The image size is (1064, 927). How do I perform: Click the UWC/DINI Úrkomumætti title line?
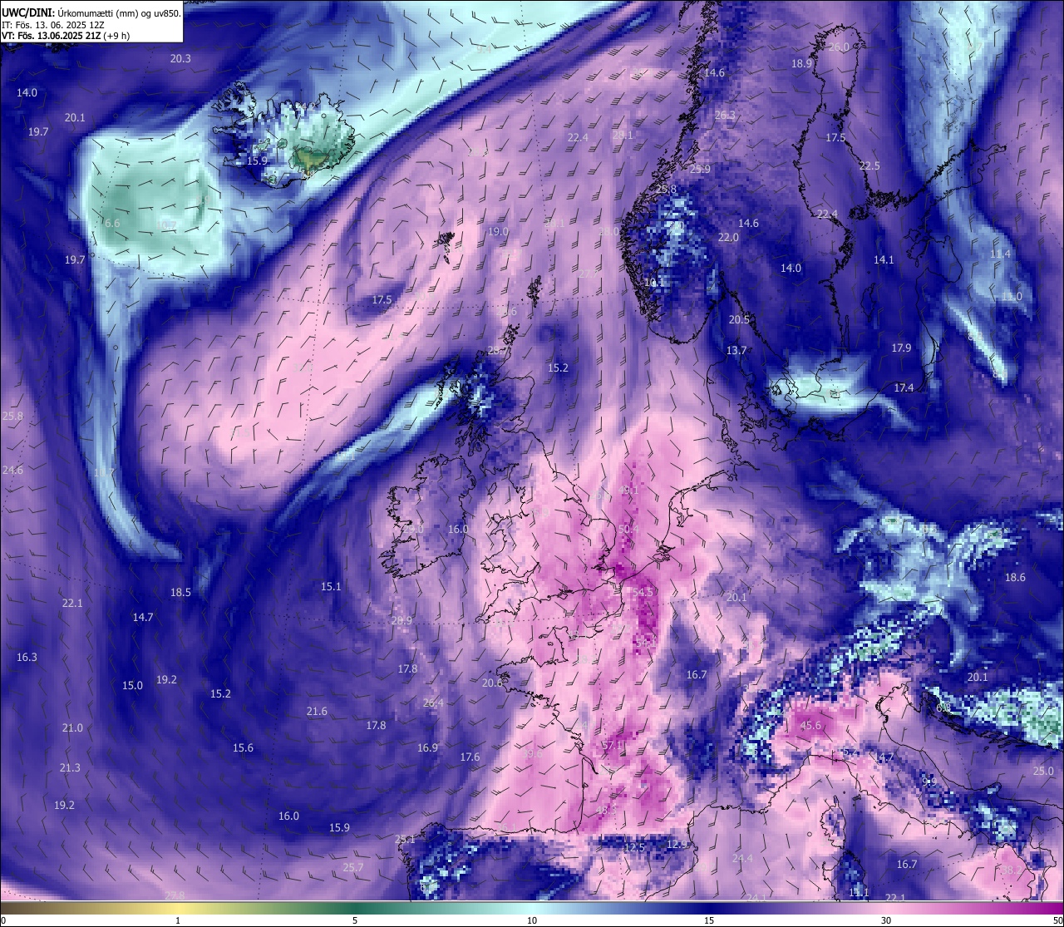point(91,13)
